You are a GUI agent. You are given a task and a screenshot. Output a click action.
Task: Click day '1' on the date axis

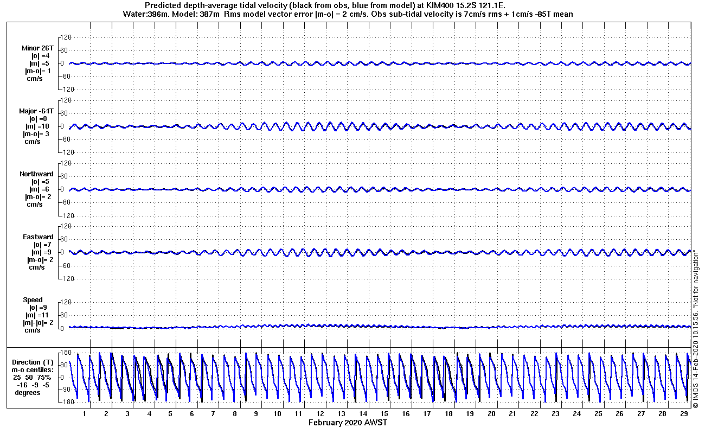click(85, 413)
